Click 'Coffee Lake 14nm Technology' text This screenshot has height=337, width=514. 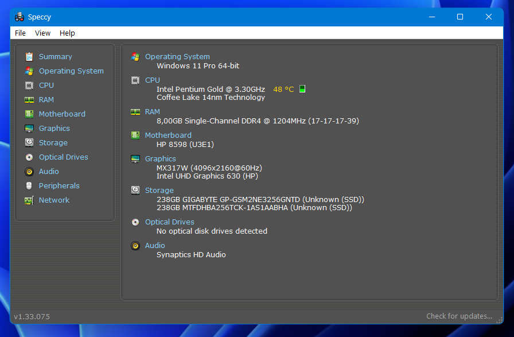[x=211, y=98]
